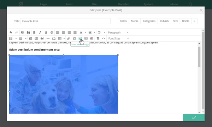Screen dimensions: 212x127
Task: Toggle strikethrough formatting
Action: (52, 32)
